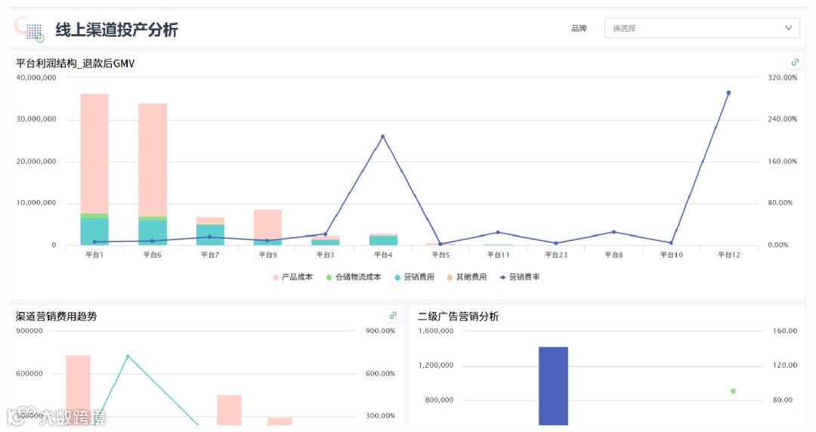The height and width of the screenshot is (432, 816).
Task: Click 营销费率 line point at 平台12 peak
Action: tap(728, 93)
